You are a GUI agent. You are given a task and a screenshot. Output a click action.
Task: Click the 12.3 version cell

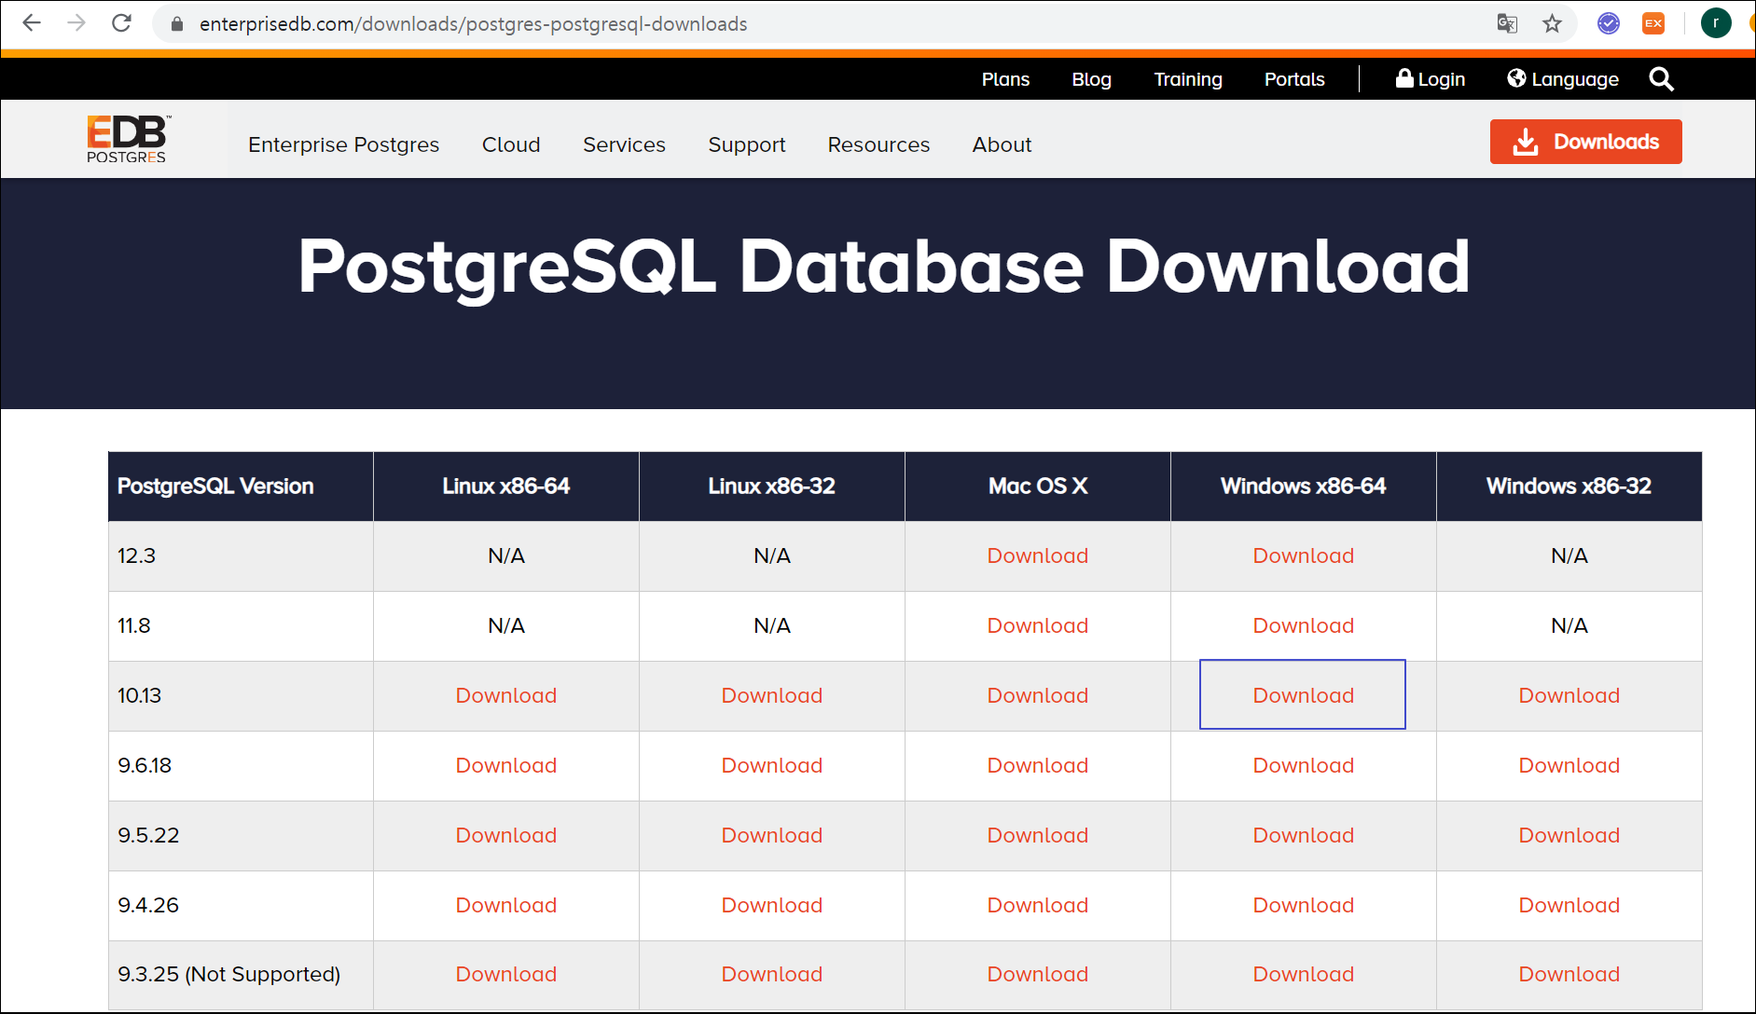pos(241,556)
